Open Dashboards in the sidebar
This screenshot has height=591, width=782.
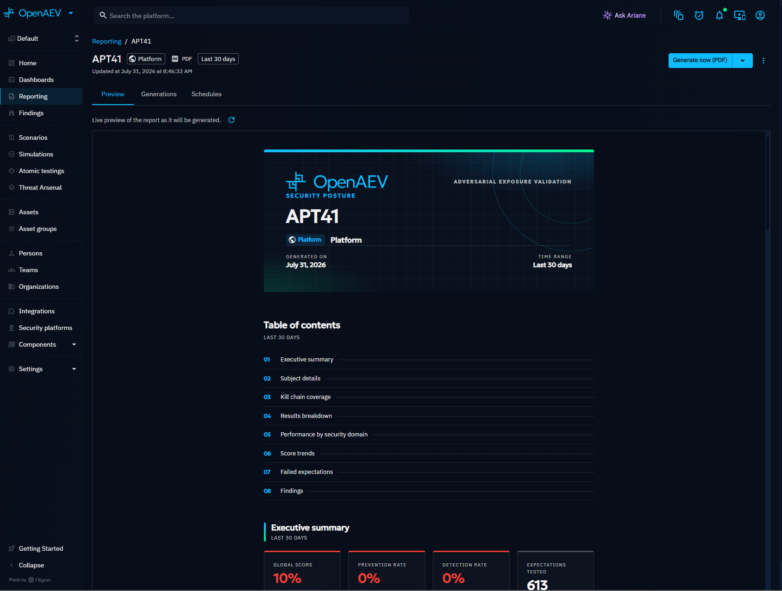(41, 80)
